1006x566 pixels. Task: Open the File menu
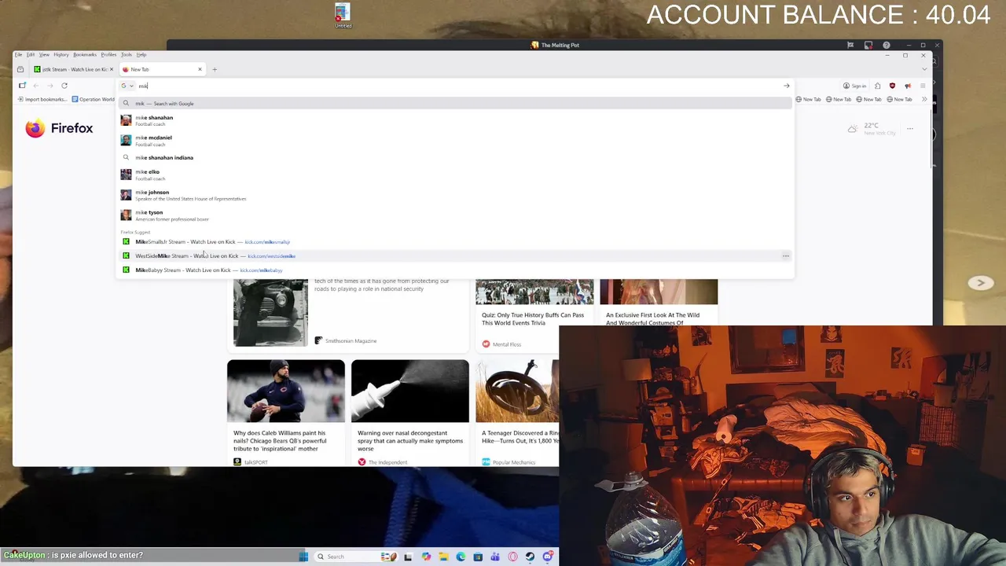tap(18, 54)
